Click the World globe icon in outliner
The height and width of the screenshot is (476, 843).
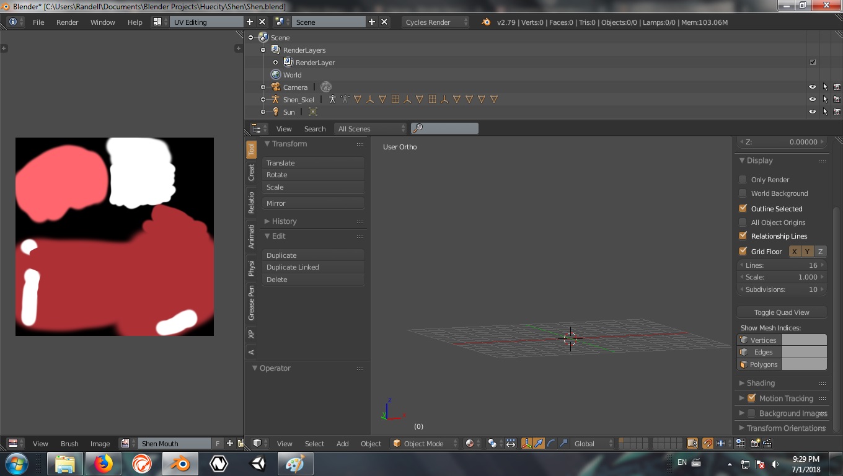(x=276, y=74)
